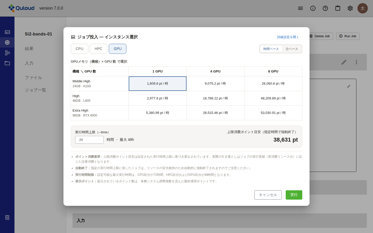Open 結果 in the side navigation
Viewport: 373px width, 233px height.
tap(29, 49)
